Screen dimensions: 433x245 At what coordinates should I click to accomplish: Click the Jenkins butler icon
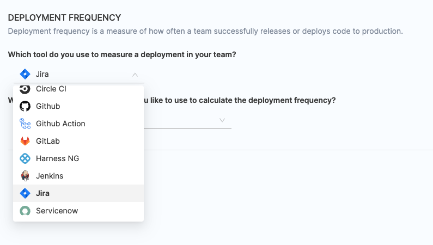(x=25, y=176)
